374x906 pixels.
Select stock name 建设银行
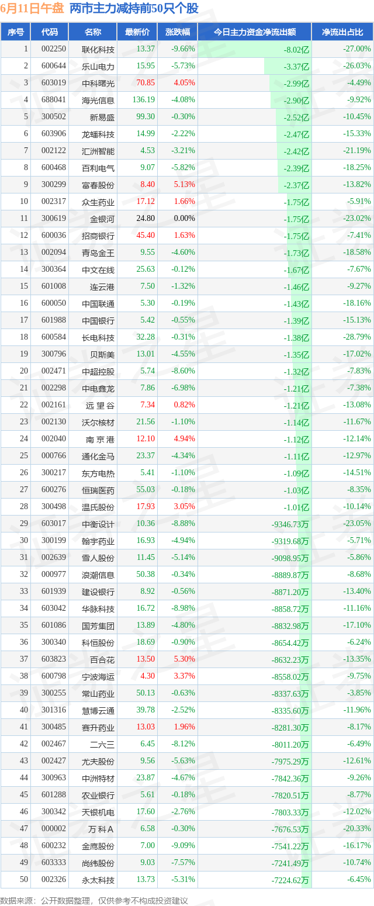(x=98, y=592)
